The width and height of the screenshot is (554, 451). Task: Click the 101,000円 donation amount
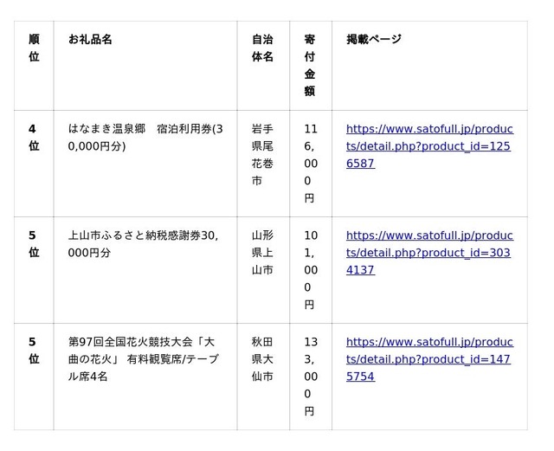tap(311, 270)
